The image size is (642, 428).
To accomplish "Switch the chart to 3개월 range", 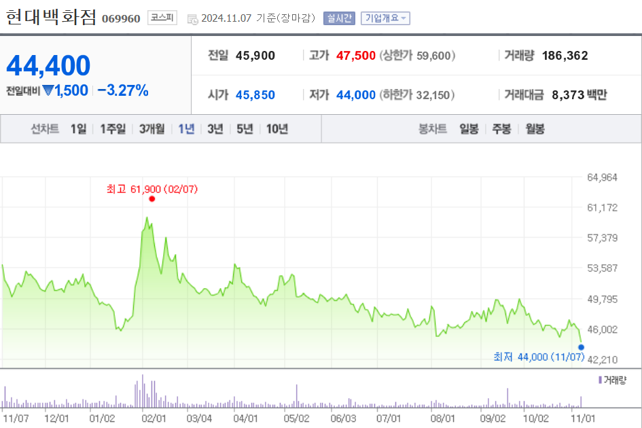I will [x=152, y=129].
